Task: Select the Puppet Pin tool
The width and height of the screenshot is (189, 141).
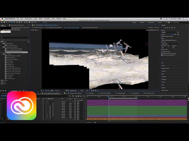Action: [x=35, y=22]
